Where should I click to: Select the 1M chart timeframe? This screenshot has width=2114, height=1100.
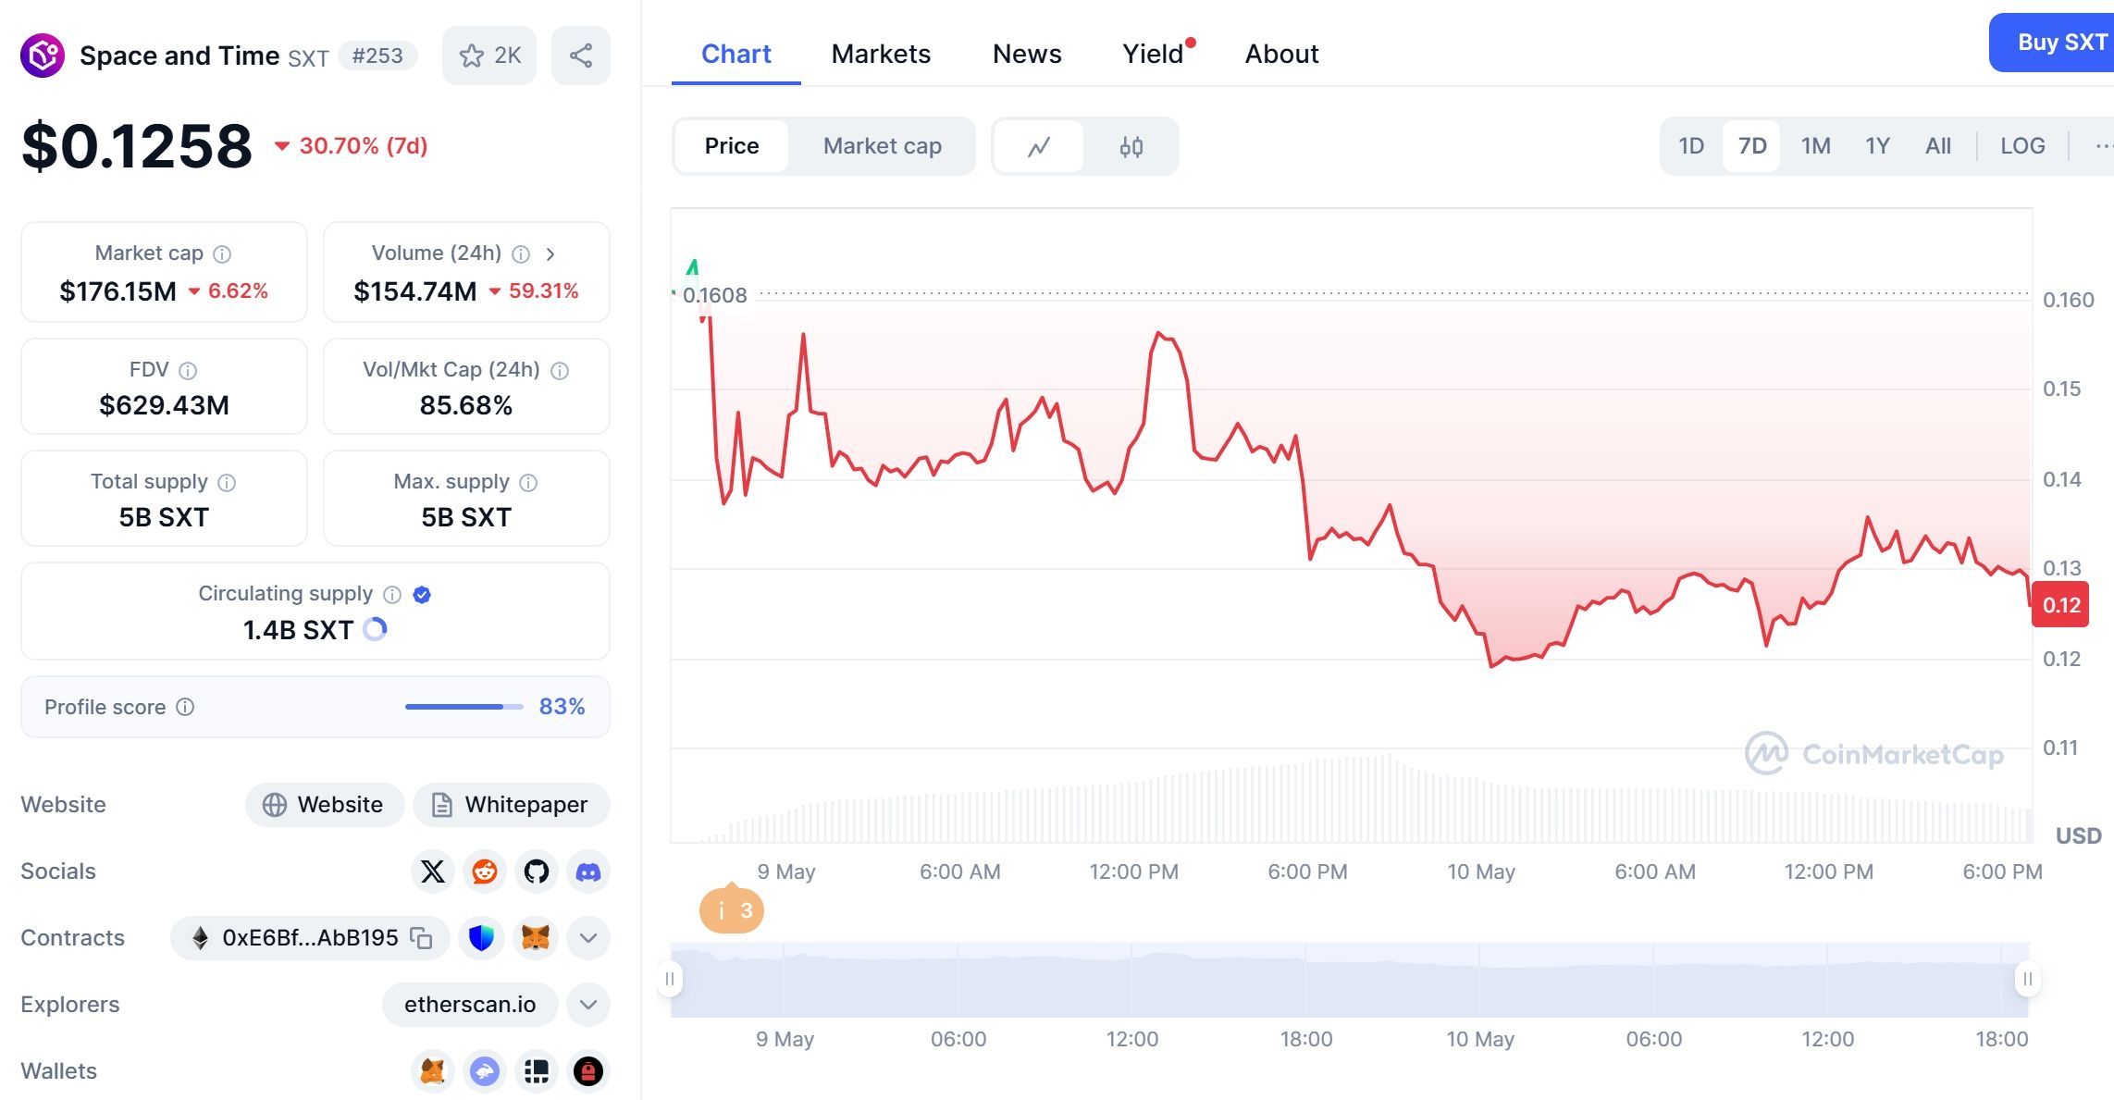(x=1815, y=145)
